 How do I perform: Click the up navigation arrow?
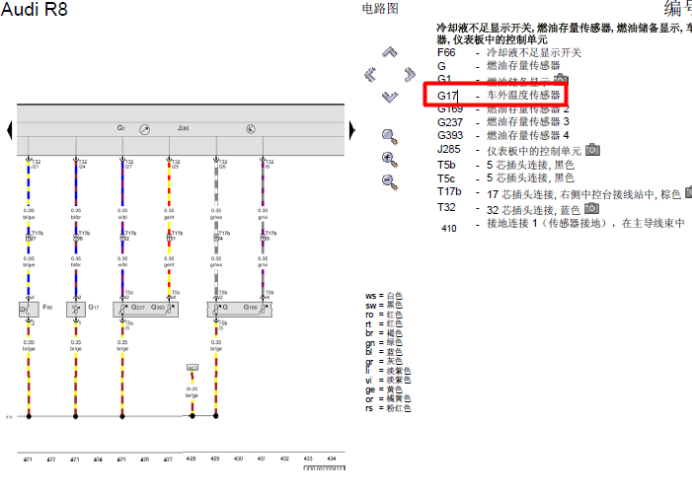tap(390, 52)
